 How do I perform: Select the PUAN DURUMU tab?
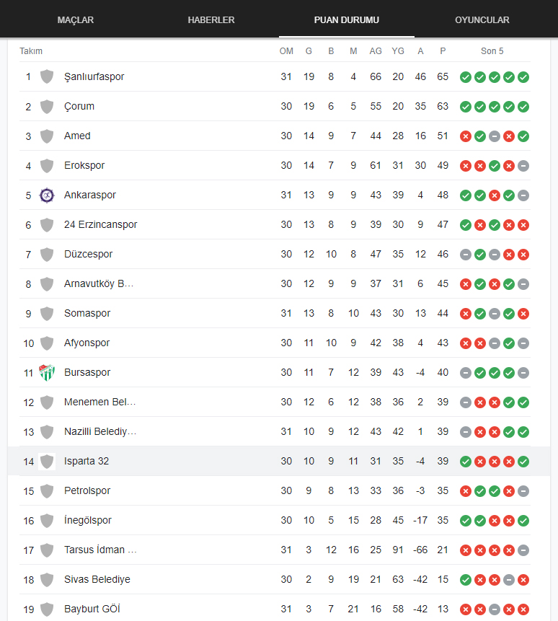tap(347, 19)
